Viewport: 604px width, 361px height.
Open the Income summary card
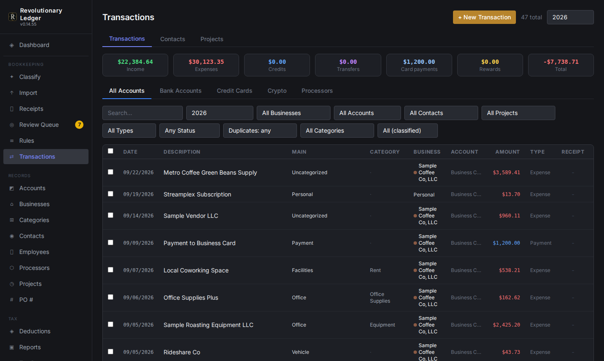[135, 65]
